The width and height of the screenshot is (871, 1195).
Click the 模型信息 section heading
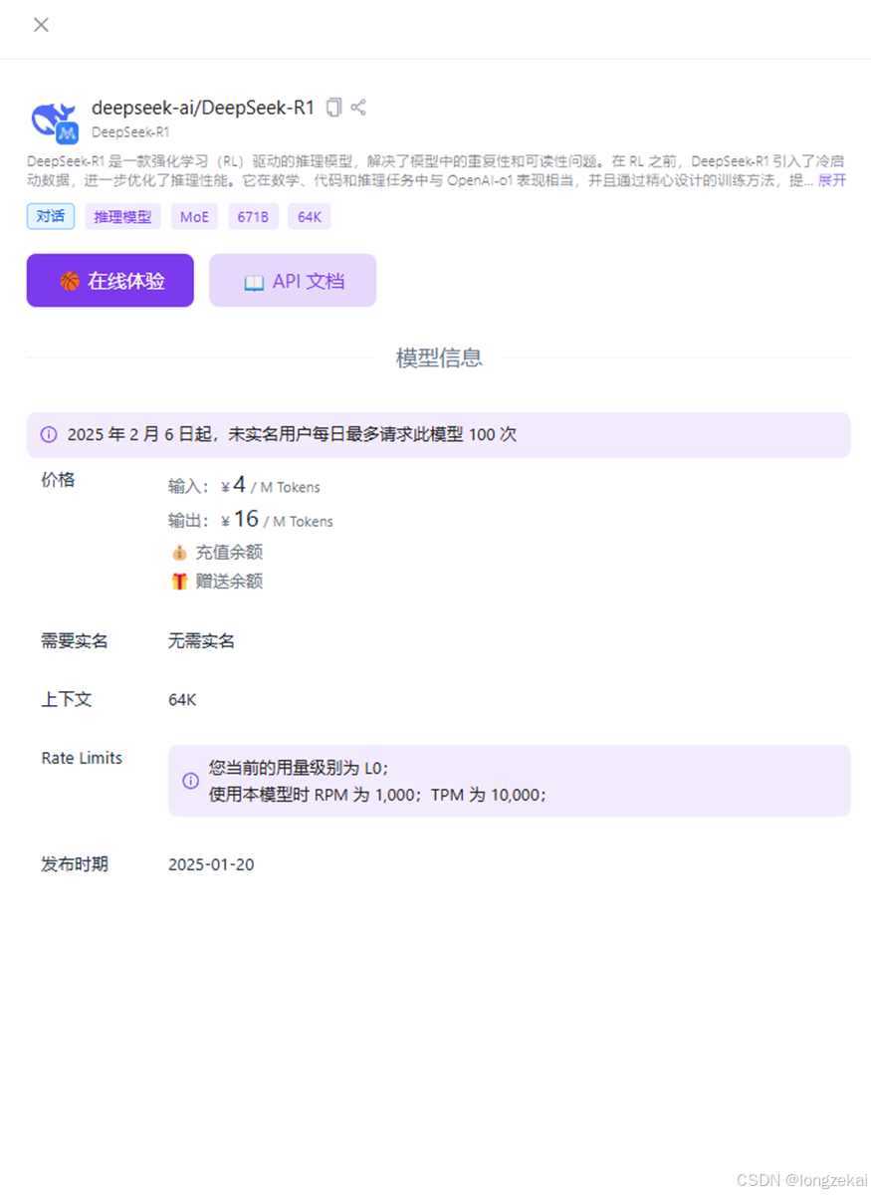[439, 358]
